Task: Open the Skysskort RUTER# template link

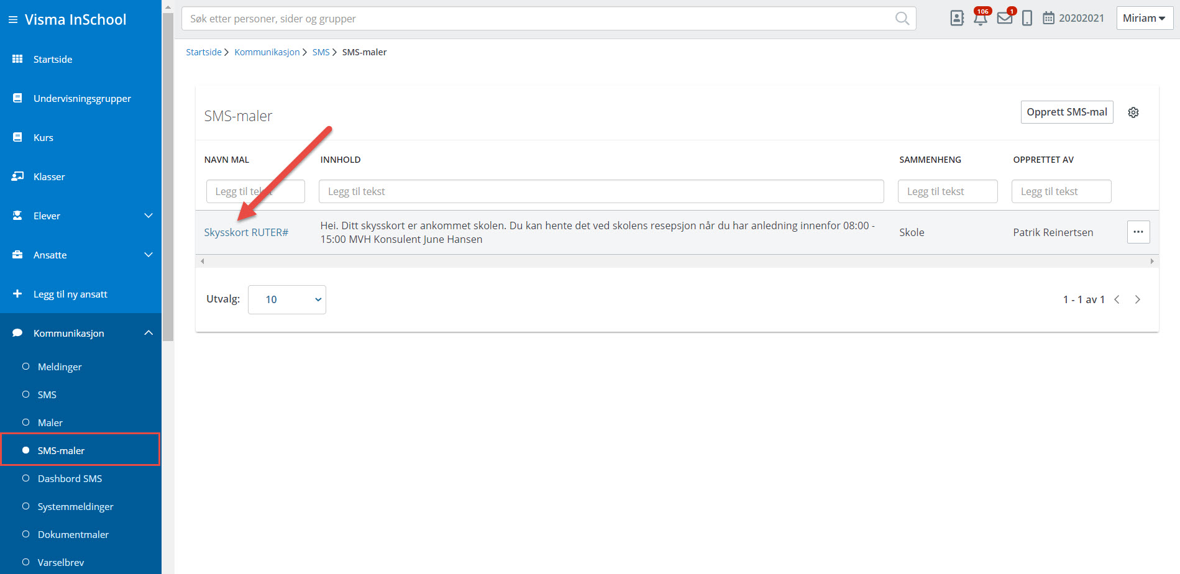Action: click(x=246, y=232)
